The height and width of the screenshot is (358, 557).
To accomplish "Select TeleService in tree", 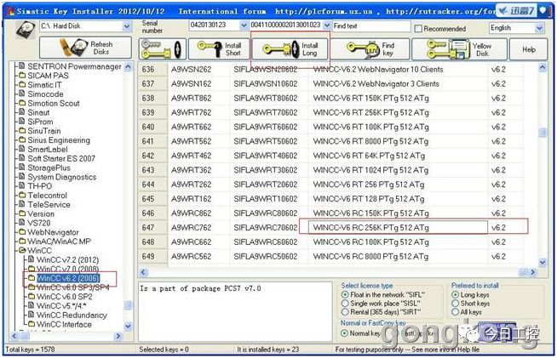I will click(x=49, y=205).
